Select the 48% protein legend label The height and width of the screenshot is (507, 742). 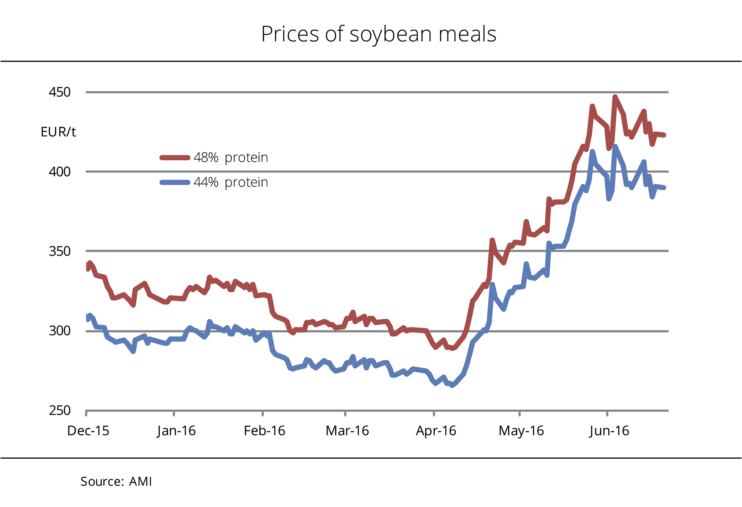(x=231, y=158)
